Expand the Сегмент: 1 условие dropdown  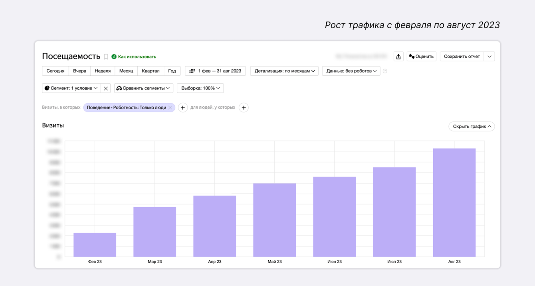tap(71, 88)
